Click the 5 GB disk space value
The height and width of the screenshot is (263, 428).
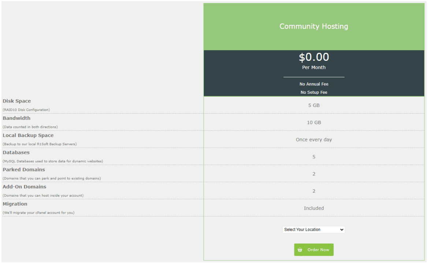[x=314, y=105]
